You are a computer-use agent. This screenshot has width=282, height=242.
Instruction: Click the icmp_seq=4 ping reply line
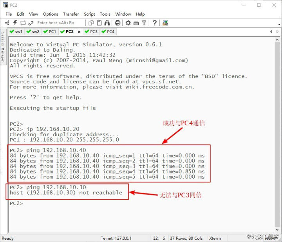click(x=107, y=172)
